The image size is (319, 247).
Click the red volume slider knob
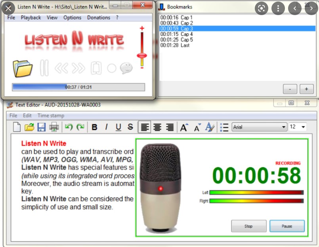coord(142,56)
